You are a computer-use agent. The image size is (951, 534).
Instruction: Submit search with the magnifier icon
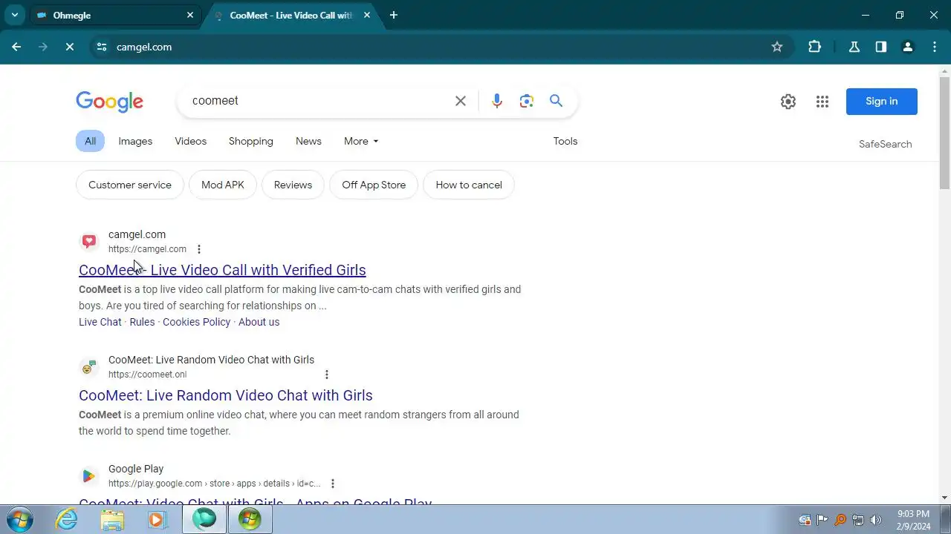[556, 101]
